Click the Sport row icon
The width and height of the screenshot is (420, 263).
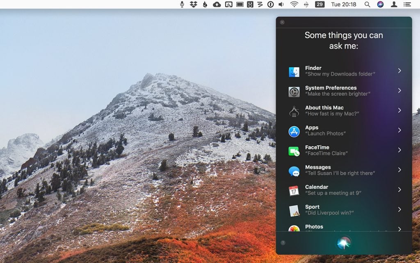(x=294, y=211)
